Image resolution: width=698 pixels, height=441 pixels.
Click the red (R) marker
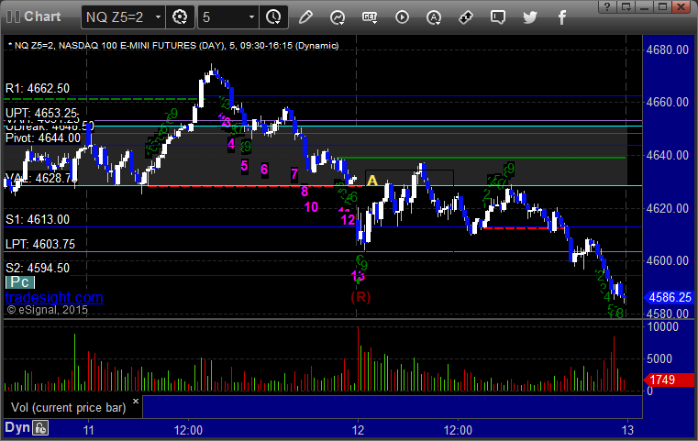click(360, 297)
